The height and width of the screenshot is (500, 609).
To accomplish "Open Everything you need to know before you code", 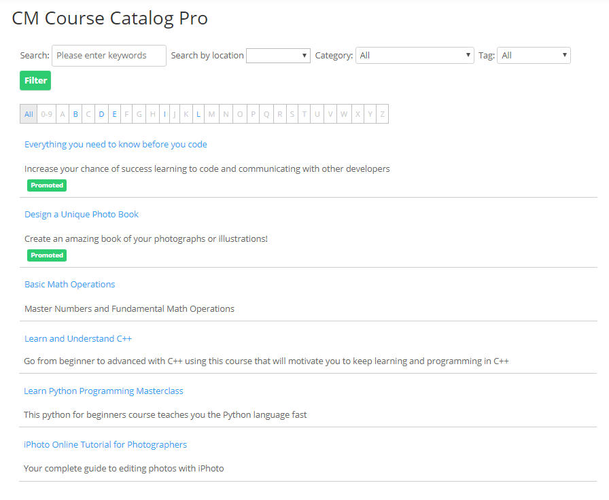I will (116, 145).
